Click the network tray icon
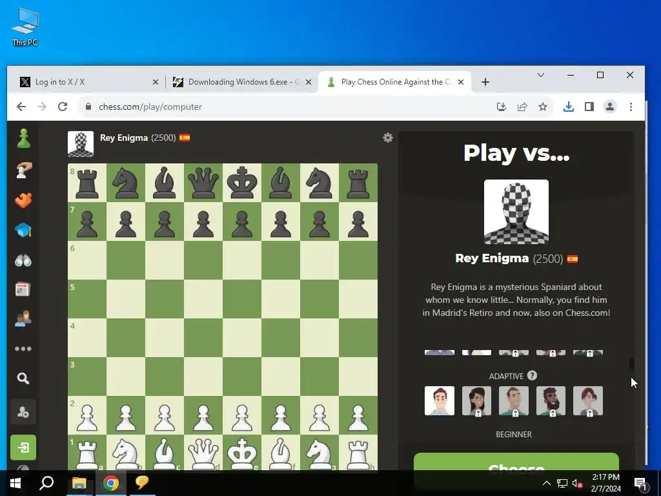 click(562, 483)
